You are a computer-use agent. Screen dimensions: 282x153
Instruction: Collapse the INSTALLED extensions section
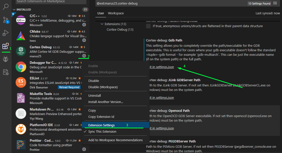(x=22, y=10)
